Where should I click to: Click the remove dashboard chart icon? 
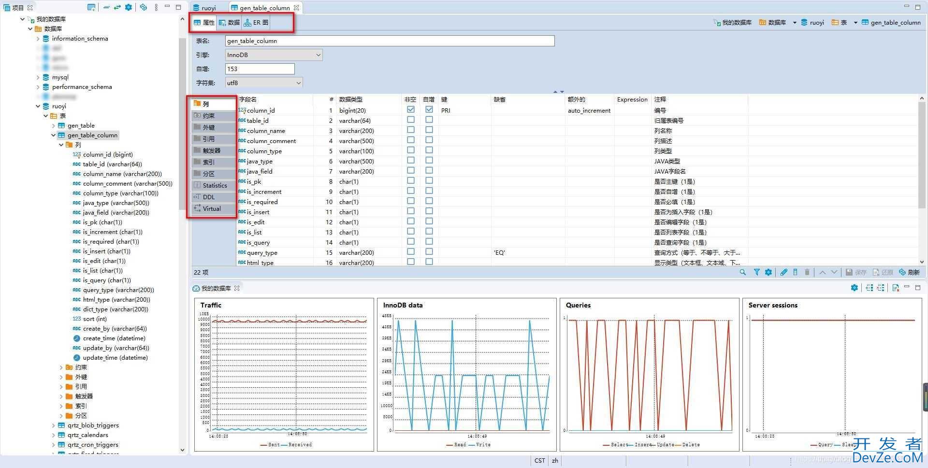(x=881, y=288)
